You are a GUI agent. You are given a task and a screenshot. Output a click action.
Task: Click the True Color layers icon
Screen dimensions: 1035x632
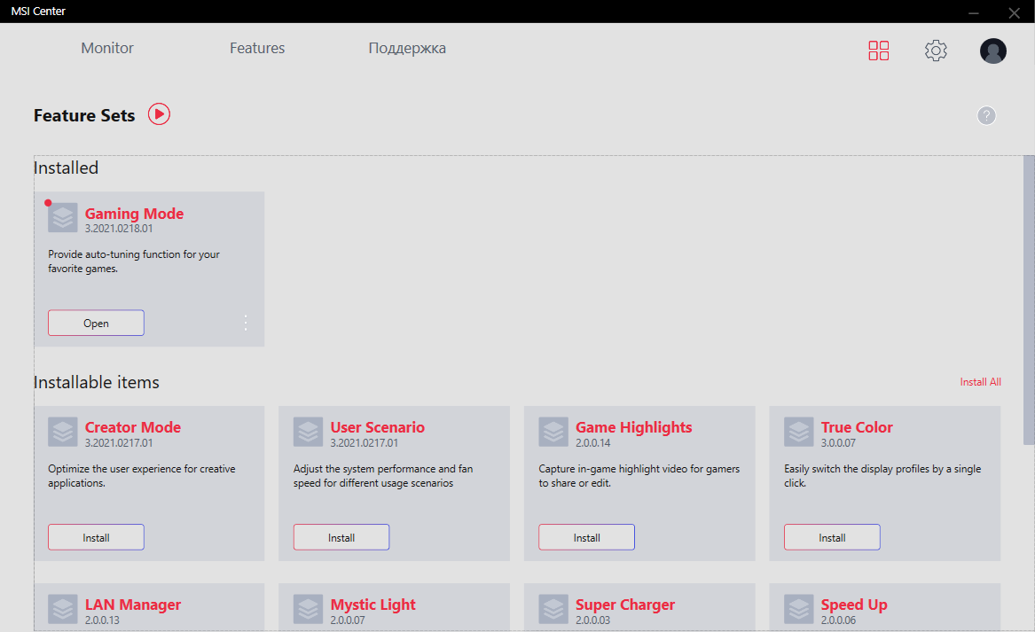pos(799,432)
